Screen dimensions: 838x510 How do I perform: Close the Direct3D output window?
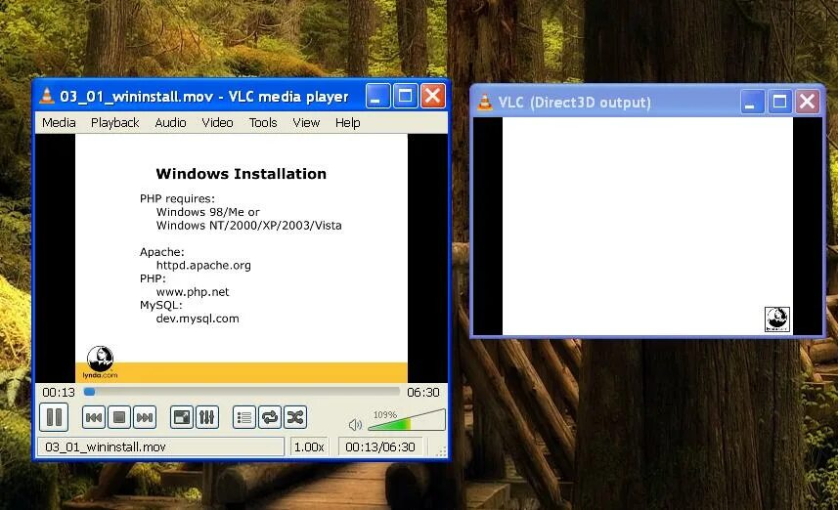808,102
